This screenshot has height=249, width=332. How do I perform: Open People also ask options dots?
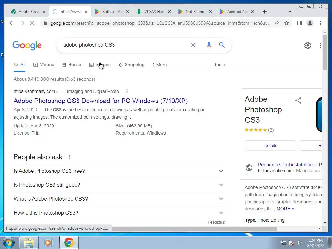70,157
